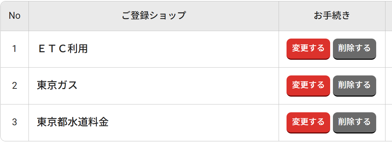This screenshot has width=392, height=142.
Task: Select the 東京ガス shop name
Action: pyautogui.click(x=57, y=85)
